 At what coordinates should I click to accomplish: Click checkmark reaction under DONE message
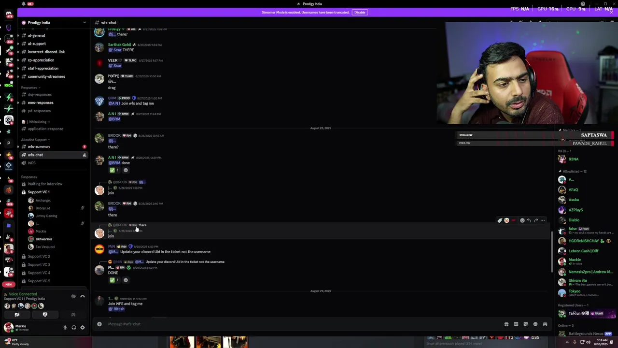click(x=114, y=280)
